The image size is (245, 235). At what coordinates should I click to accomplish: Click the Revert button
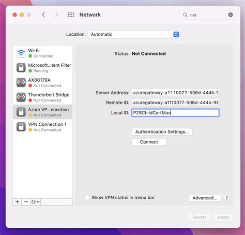199,217
